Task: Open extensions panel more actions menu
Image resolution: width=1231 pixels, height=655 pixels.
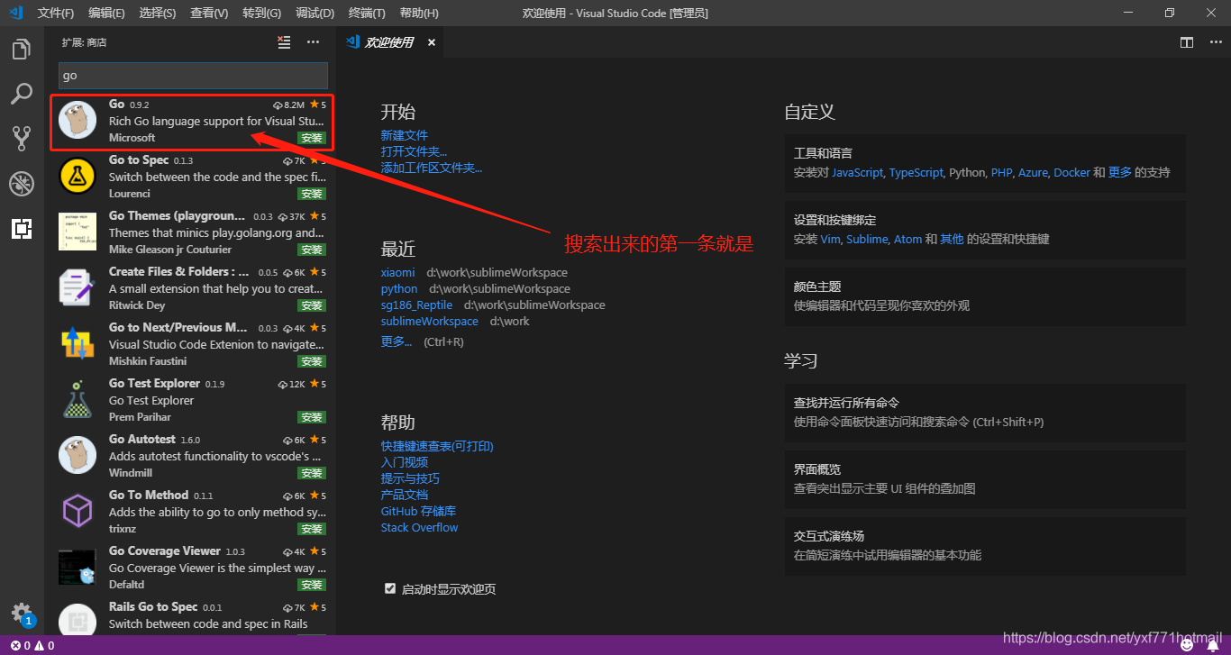Action: coord(313,42)
